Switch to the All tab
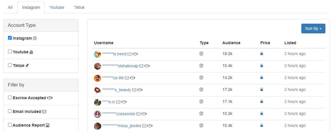This screenshot has width=334, height=132. 10,7
